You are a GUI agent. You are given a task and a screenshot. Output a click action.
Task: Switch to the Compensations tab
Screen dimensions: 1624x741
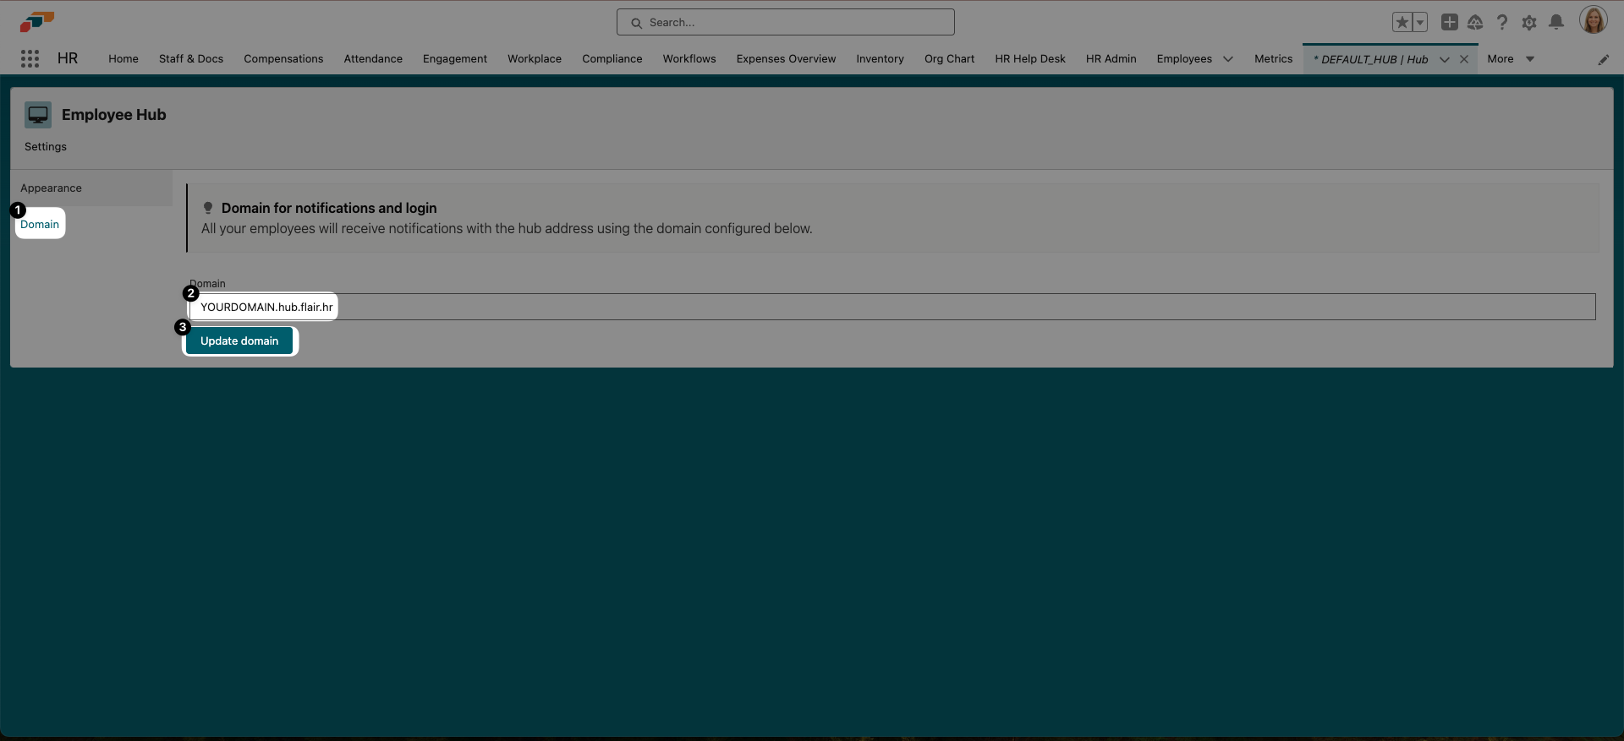tap(283, 59)
